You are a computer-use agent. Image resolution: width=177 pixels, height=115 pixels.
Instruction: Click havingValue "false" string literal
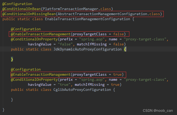click(x=65, y=44)
